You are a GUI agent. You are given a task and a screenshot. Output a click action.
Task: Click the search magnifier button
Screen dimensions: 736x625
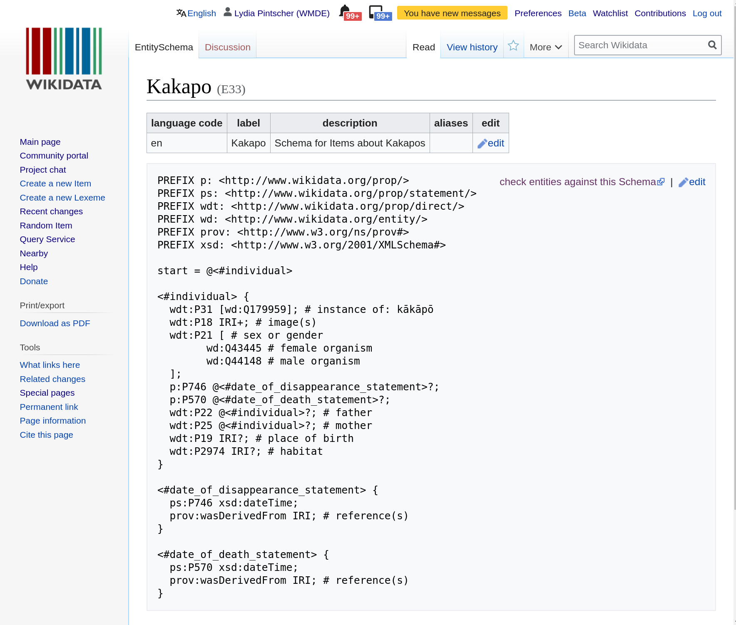(712, 45)
